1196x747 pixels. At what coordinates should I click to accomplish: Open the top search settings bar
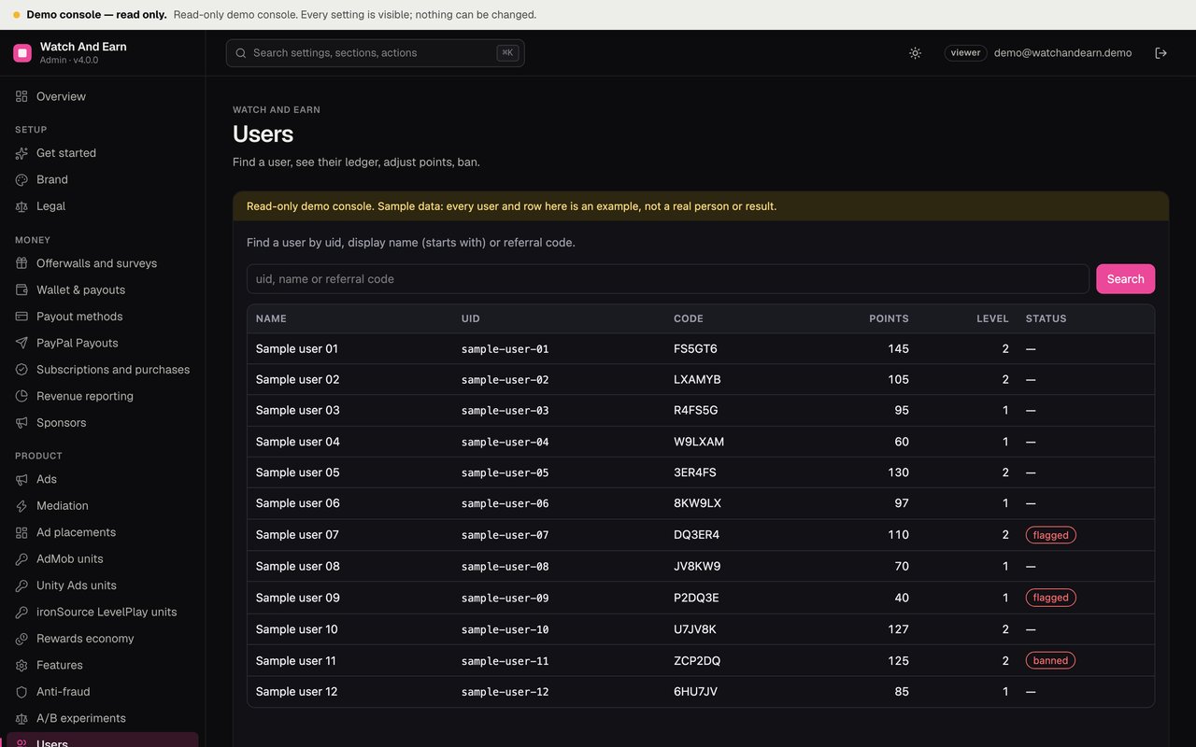tap(375, 53)
